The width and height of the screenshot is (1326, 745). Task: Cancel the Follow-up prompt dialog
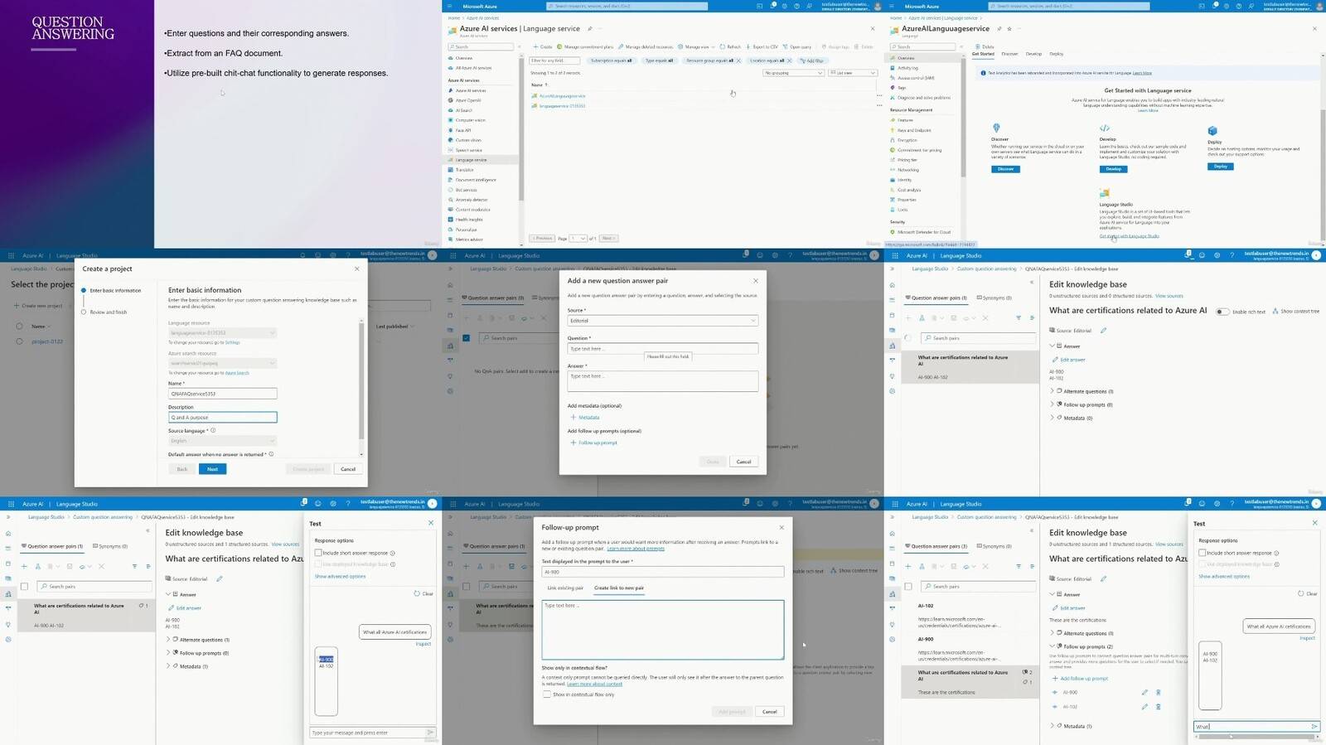tap(770, 712)
